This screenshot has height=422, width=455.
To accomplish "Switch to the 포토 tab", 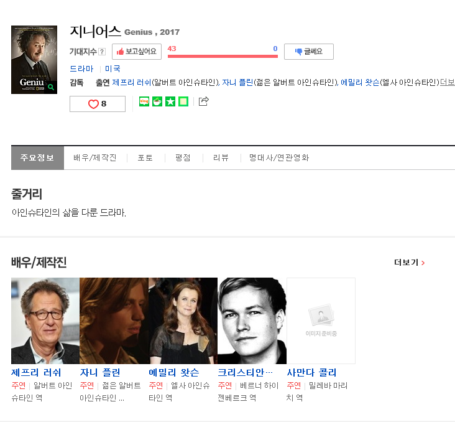I will pyautogui.click(x=145, y=157).
